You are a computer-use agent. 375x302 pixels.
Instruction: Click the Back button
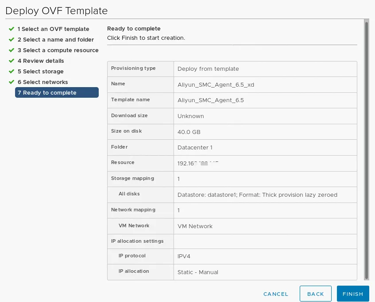pos(316,294)
